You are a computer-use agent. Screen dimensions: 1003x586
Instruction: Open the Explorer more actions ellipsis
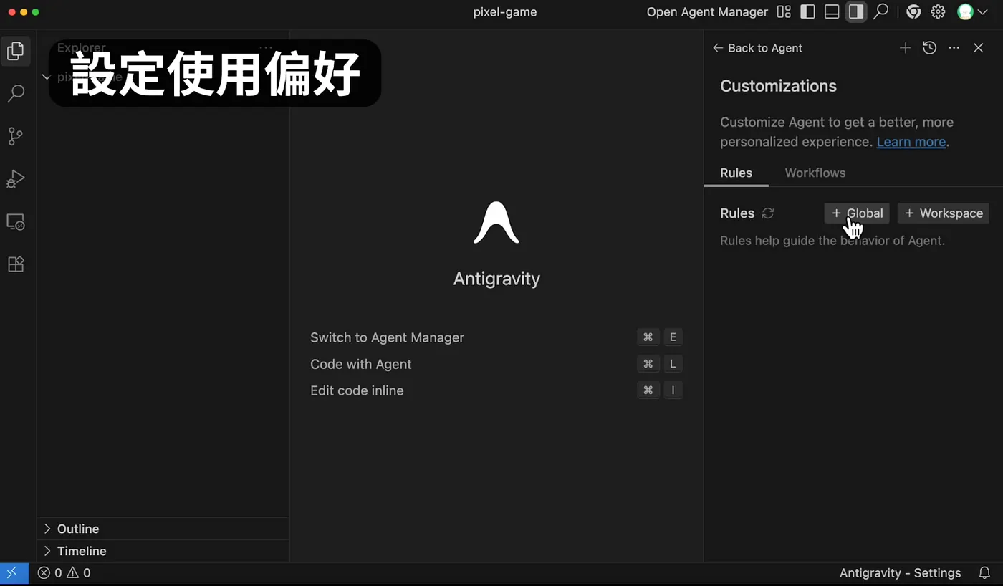[x=266, y=48]
